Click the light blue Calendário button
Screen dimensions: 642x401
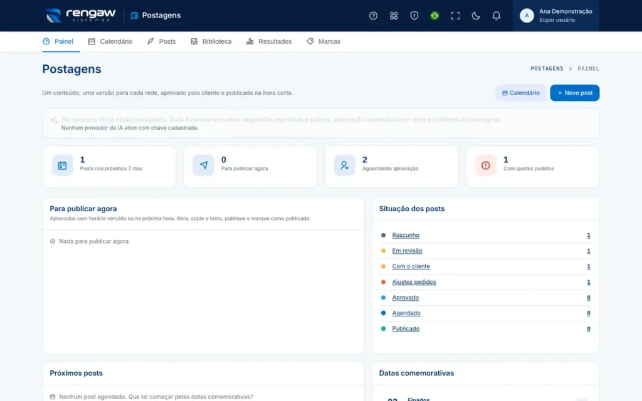521,93
